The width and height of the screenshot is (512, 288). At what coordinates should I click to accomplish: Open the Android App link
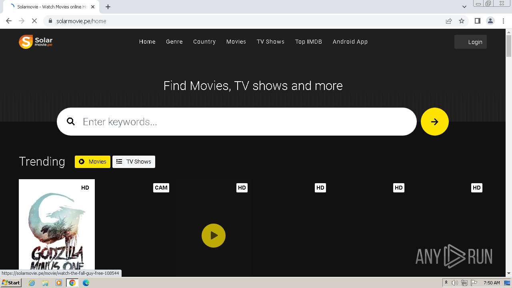click(x=350, y=42)
